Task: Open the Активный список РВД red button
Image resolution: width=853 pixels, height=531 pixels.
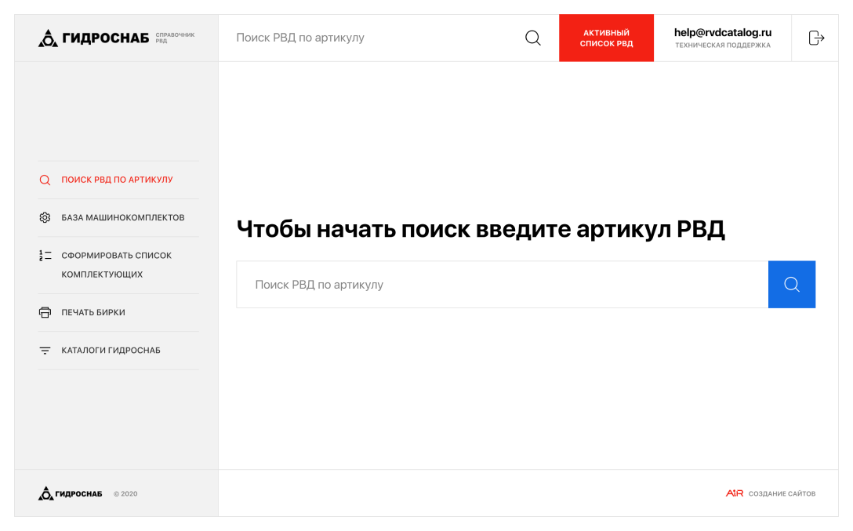Action: 606,38
